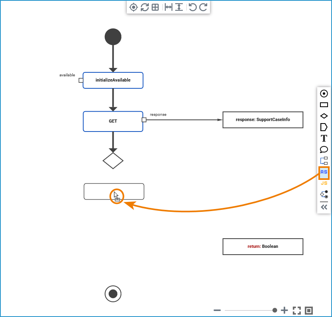The width and height of the screenshot is (332, 317).
Task: Click the equalize horizontal spacing icon
Action: 168,7
